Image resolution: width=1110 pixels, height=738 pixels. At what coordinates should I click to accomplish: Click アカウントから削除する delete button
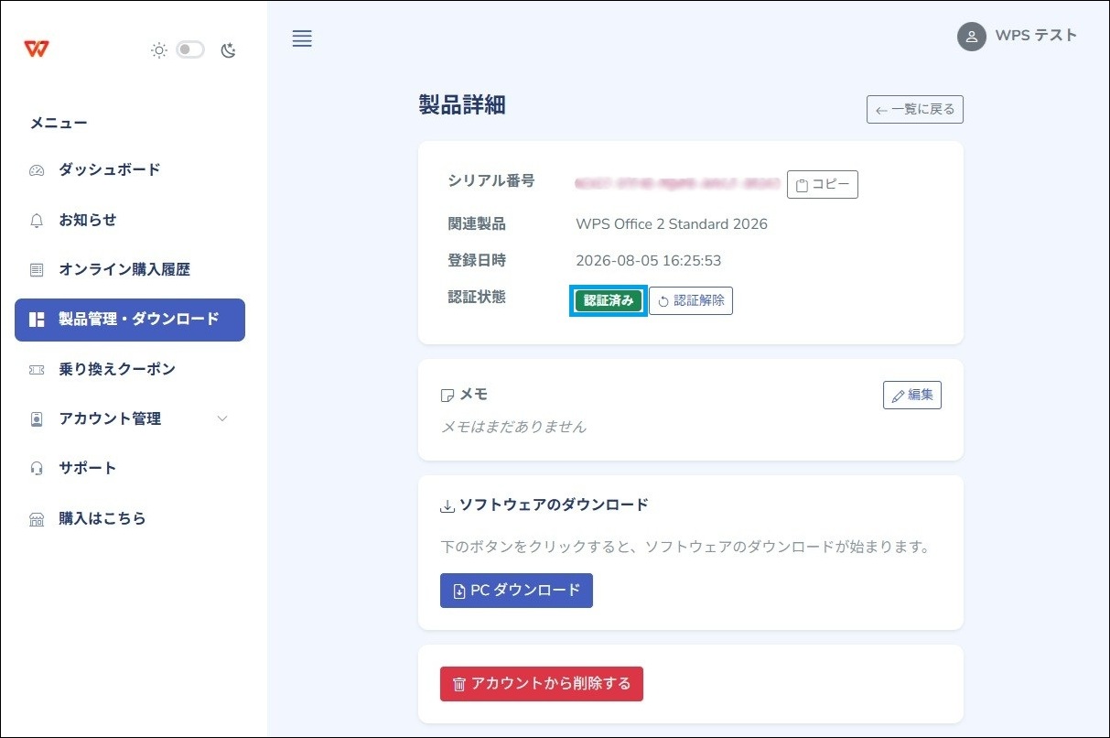click(x=542, y=684)
